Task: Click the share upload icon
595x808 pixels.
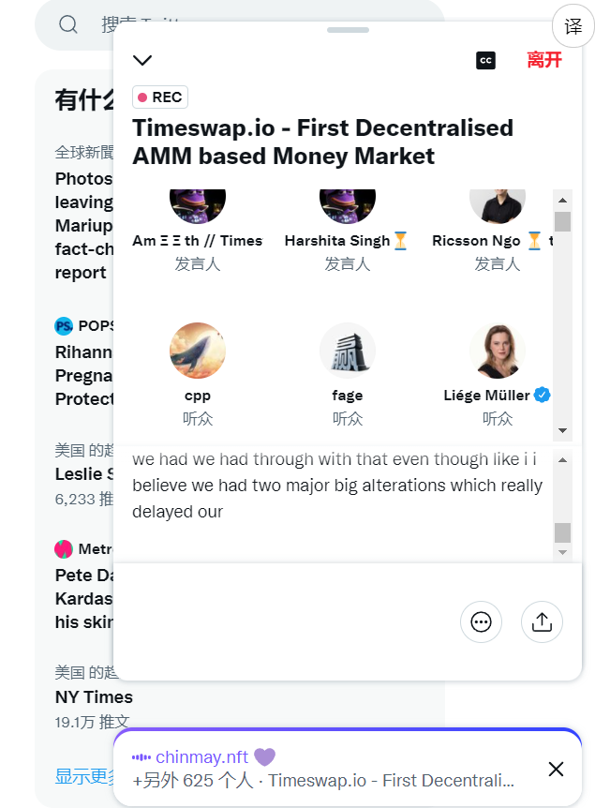Action: [x=542, y=622]
